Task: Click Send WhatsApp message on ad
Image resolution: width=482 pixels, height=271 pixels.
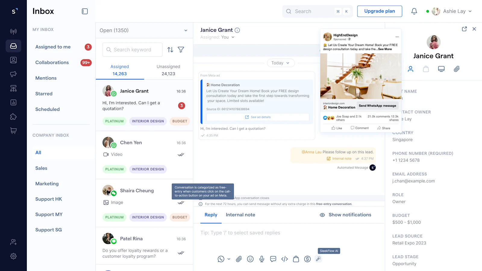Action: point(377,106)
